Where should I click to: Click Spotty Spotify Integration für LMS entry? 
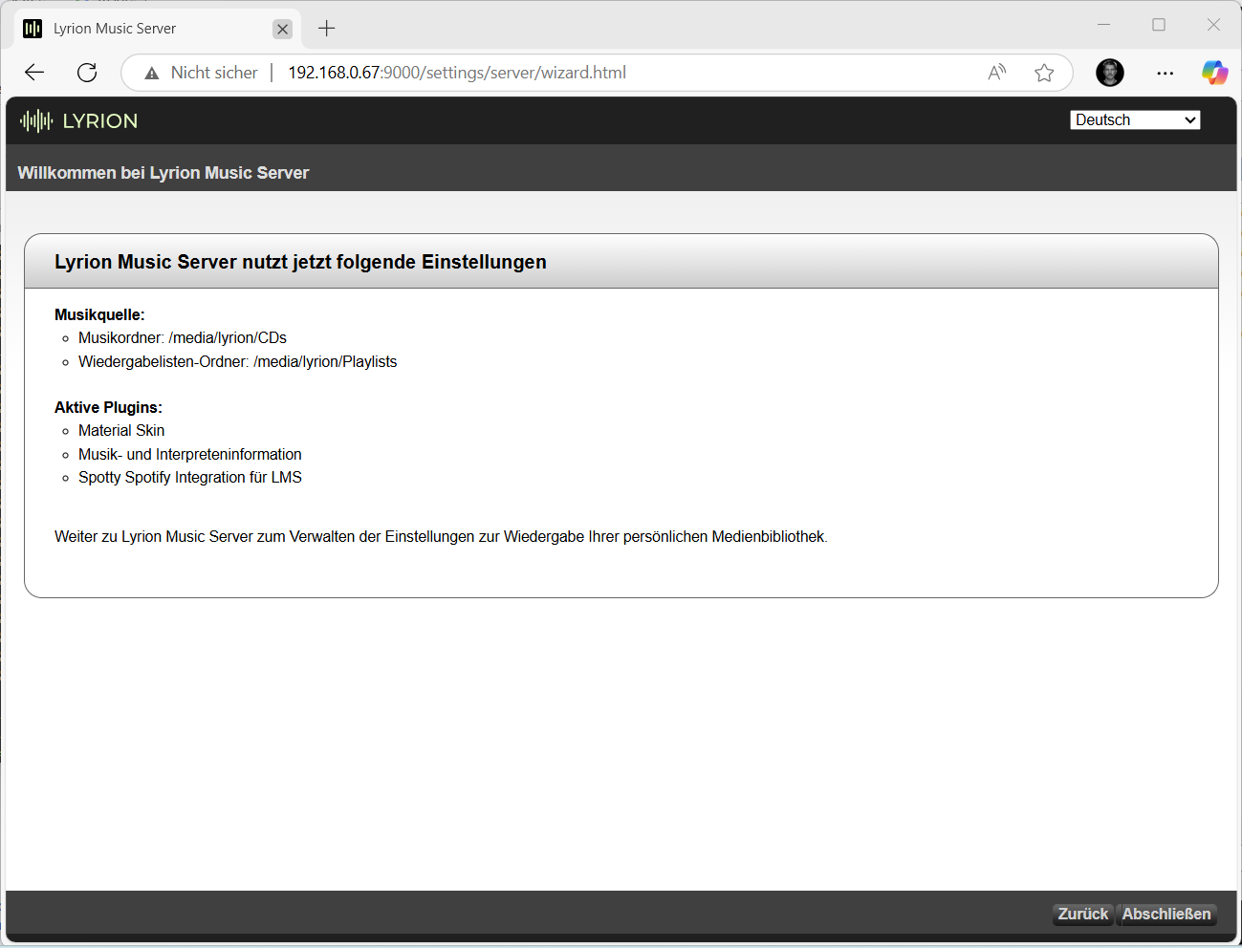[190, 477]
